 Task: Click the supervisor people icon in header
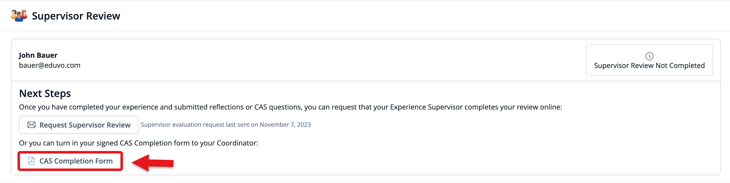click(x=19, y=15)
